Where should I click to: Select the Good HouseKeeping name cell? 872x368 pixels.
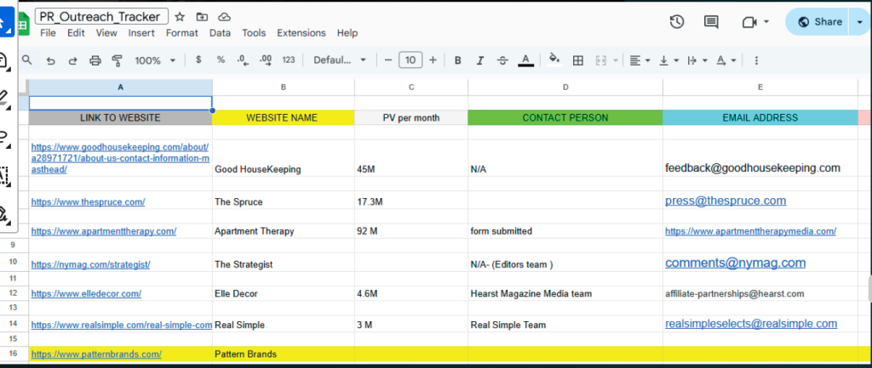pos(283,158)
